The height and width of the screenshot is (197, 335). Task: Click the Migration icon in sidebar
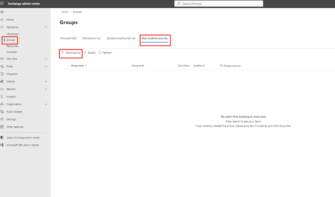(2, 74)
